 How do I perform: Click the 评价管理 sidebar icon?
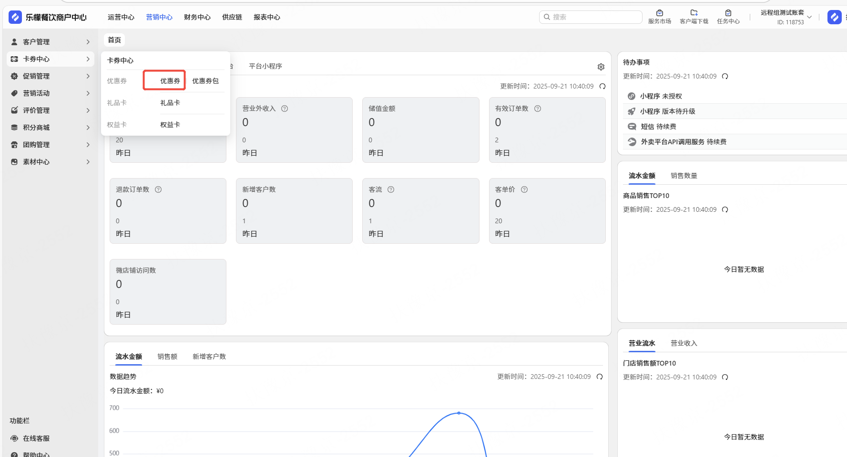point(14,110)
